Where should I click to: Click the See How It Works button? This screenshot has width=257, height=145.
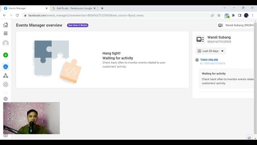tap(78, 25)
